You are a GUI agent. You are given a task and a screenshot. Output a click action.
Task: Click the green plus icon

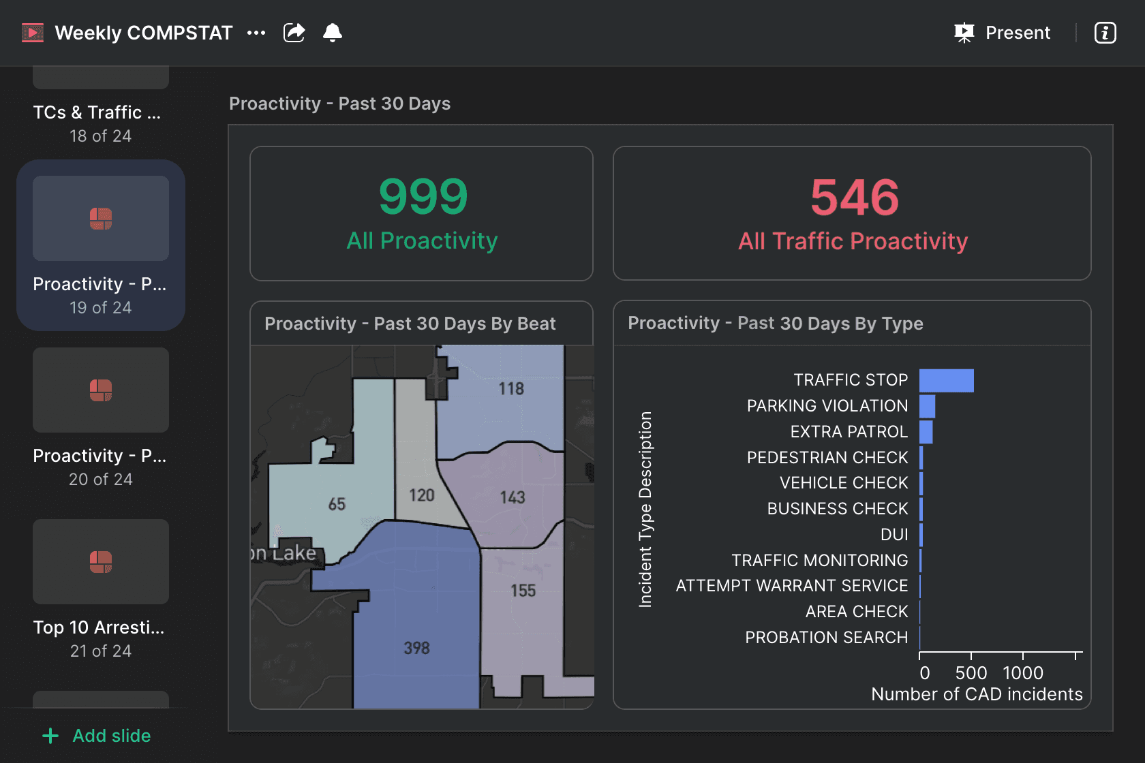coord(50,736)
